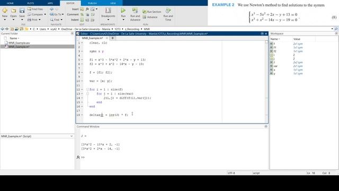Go forward in the folder path toolbar
Image resolution: width=339 pixels, height=191 pixels.
tap(7, 29)
